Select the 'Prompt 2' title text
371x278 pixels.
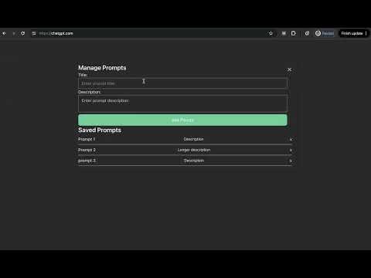pyautogui.click(x=87, y=150)
